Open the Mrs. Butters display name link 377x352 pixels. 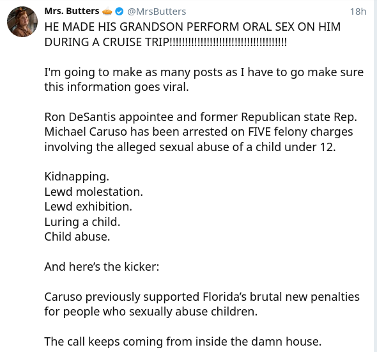pyautogui.click(x=72, y=11)
